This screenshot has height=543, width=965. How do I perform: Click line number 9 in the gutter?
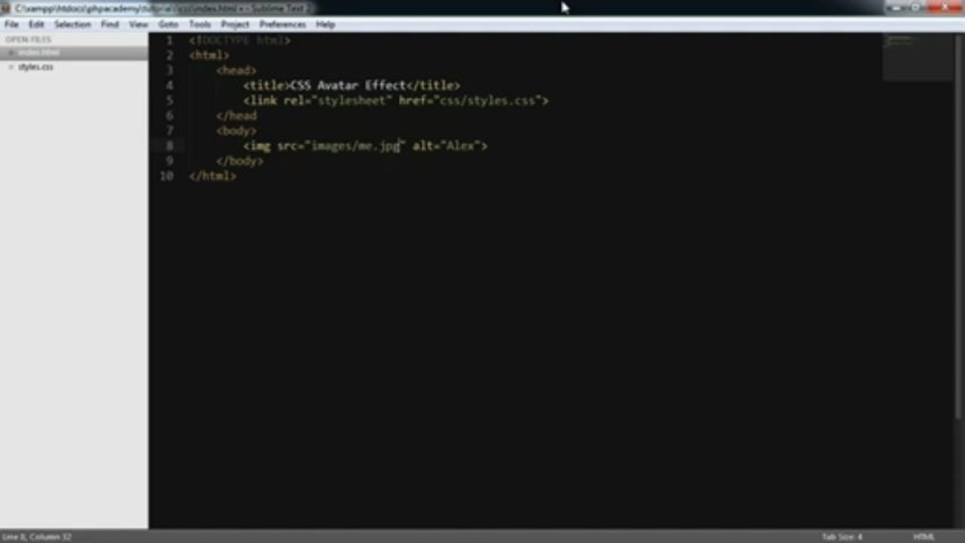click(x=170, y=161)
